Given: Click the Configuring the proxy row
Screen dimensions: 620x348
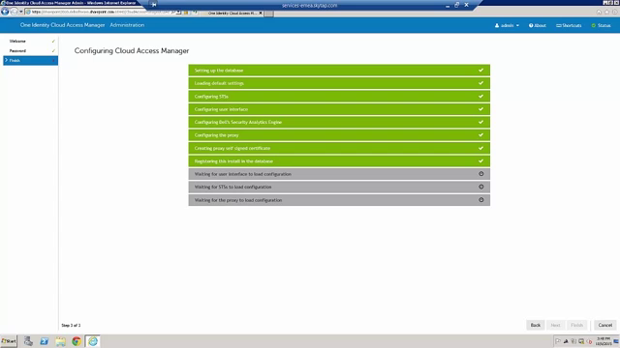Looking at the screenshot, I should [x=339, y=135].
